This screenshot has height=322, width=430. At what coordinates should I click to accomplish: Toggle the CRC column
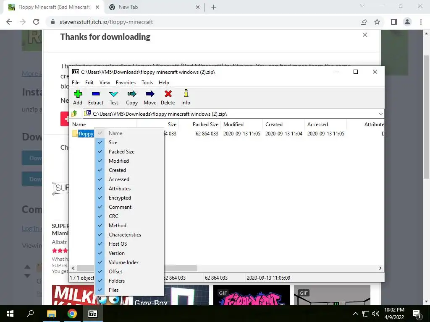click(x=129, y=216)
